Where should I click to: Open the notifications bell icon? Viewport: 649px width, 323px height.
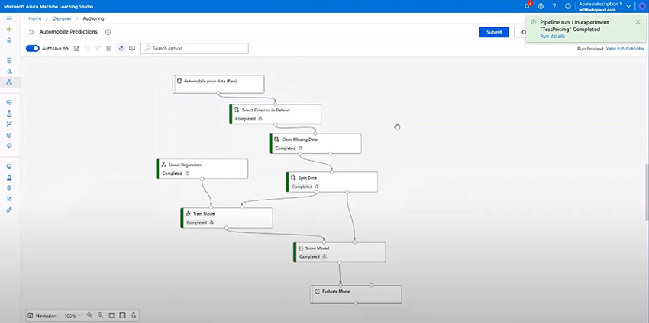point(527,6)
